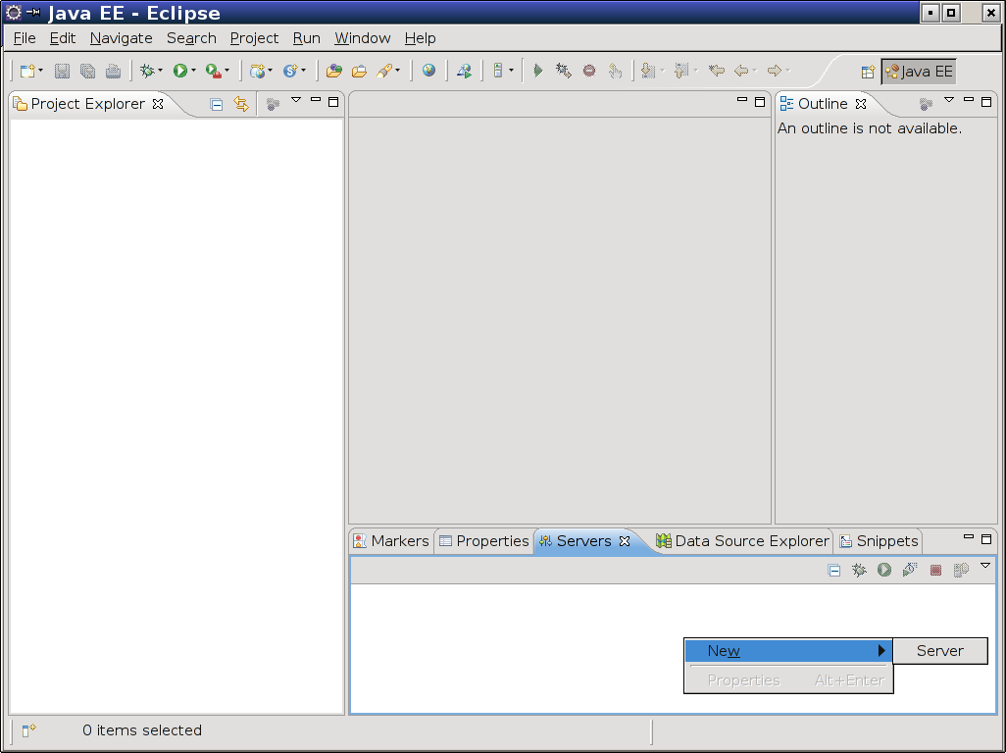Start the server with green play icon in Servers view
The width and height of the screenshot is (1006, 753).
(884, 570)
